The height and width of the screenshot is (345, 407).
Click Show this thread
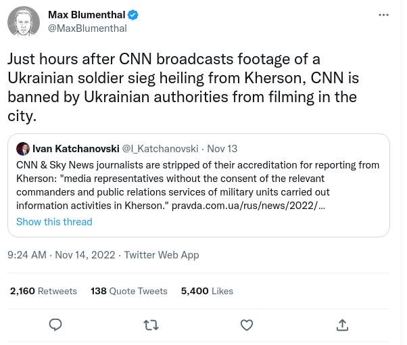(54, 222)
